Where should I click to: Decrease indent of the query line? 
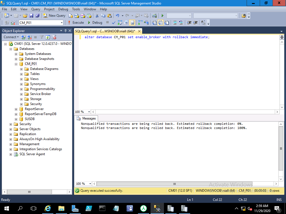[x=189, y=23]
